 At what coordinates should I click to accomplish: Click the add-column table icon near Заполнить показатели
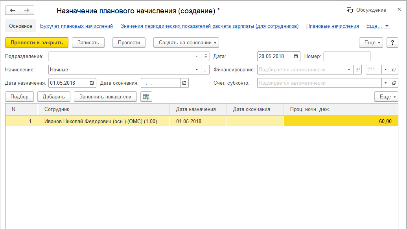(146, 97)
